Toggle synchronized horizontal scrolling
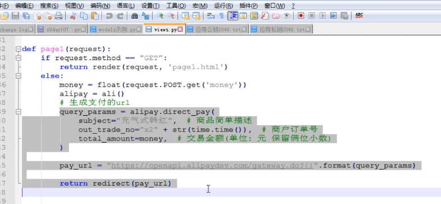 tap(196, 16)
